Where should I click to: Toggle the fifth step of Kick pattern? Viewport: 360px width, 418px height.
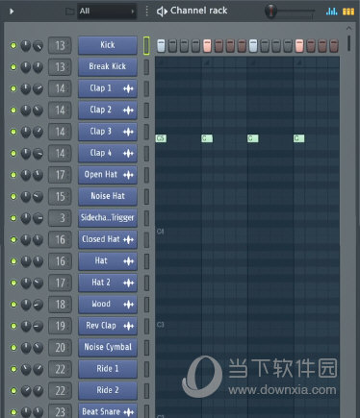tap(207, 46)
